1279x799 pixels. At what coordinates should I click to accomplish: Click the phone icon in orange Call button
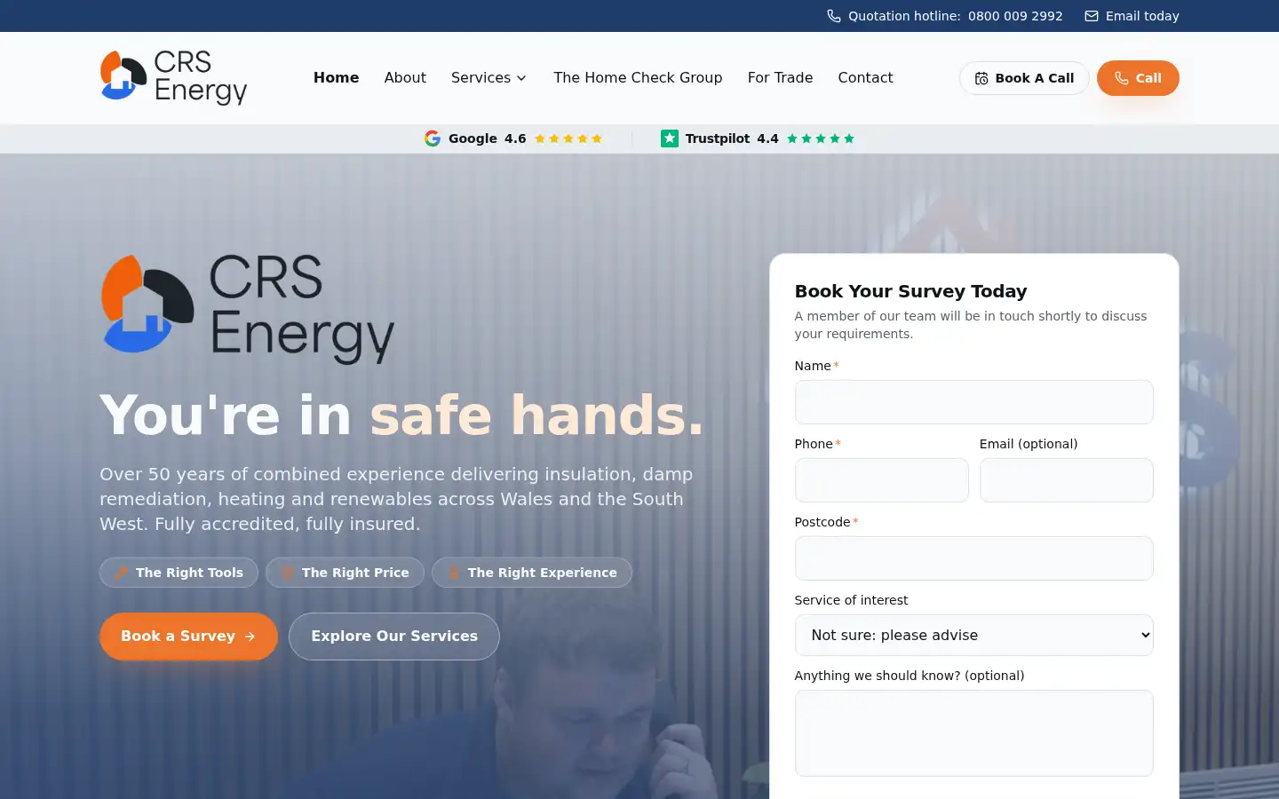pyautogui.click(x=1122, y=78)
